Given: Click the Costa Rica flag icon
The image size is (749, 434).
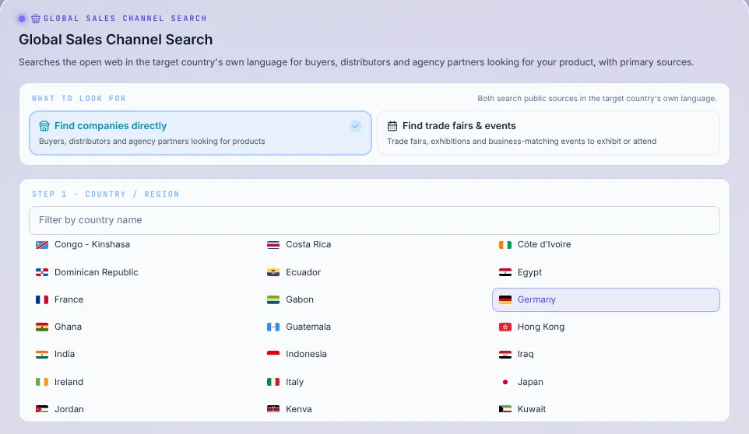Looking at the screenshot, I should (x=273, y=245).
